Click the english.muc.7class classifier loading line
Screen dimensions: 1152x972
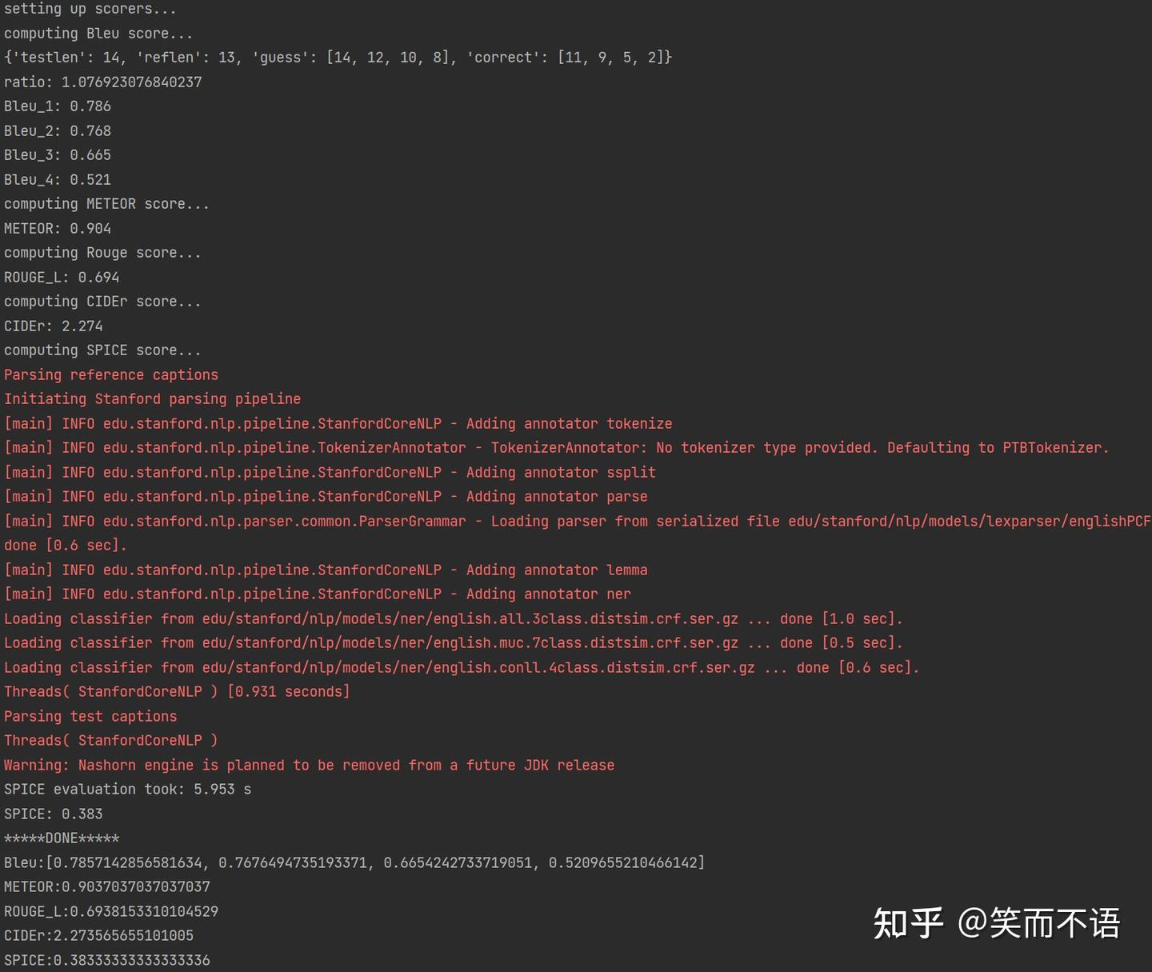click(x=453, y=643)
